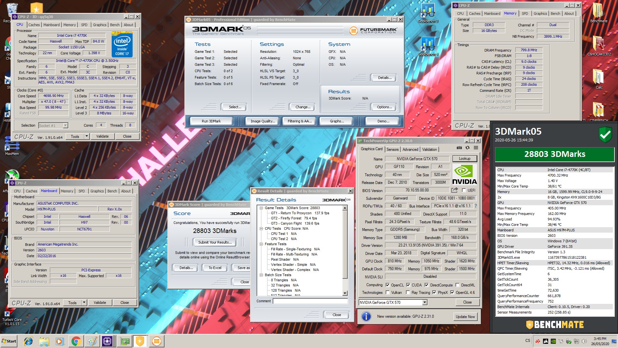Switch to 3DMark05 taskbar button
618x348 pixels.
tap(157, 341)
